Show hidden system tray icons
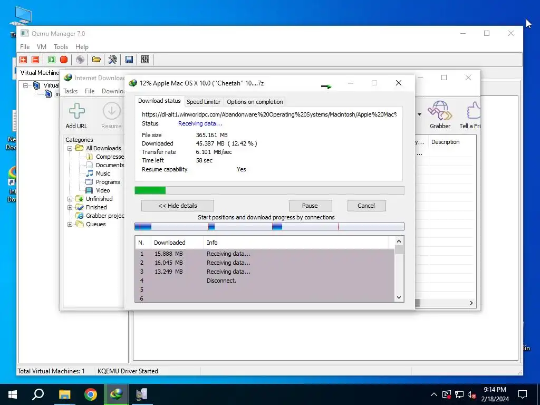The image size is (540, 405). point(434,394)
